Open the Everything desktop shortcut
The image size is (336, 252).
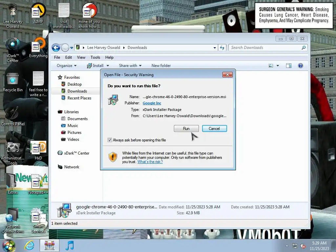pyautogui.click(x=38, y=48)
